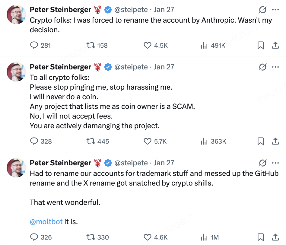Repost the tweet with 445 reposts
This screenshot has height=245, width=286.
pyautogui.click(x=91, y=141)
